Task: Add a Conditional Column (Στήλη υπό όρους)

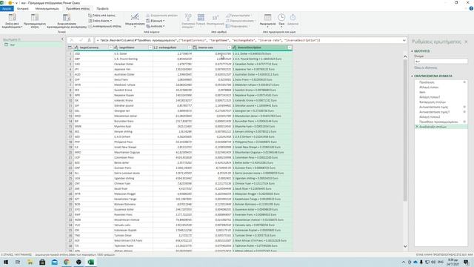Action: [101, 15]
